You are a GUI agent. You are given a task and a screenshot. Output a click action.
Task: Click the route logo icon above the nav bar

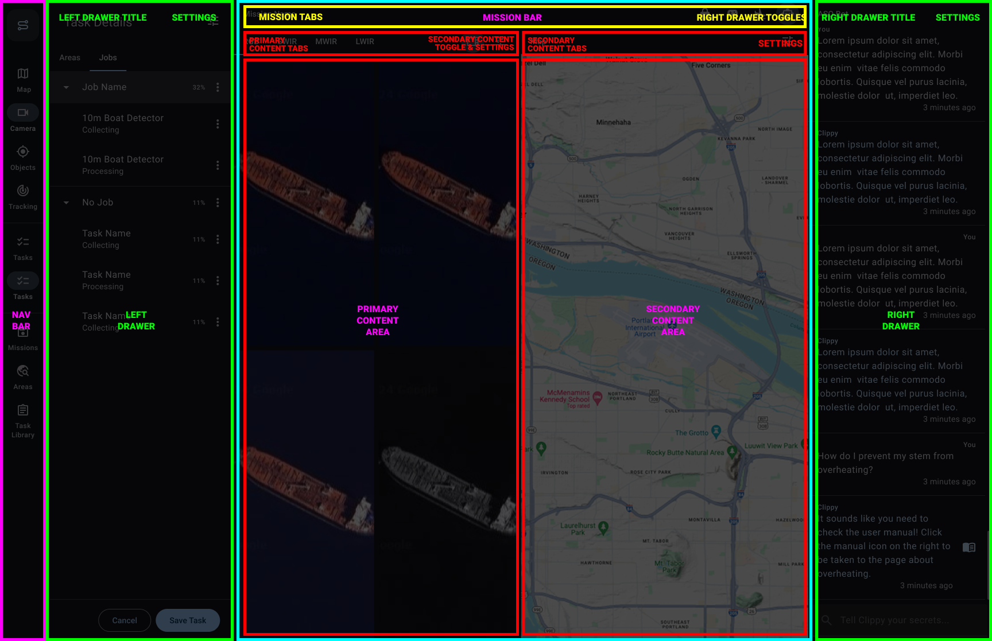coord(23,25)
